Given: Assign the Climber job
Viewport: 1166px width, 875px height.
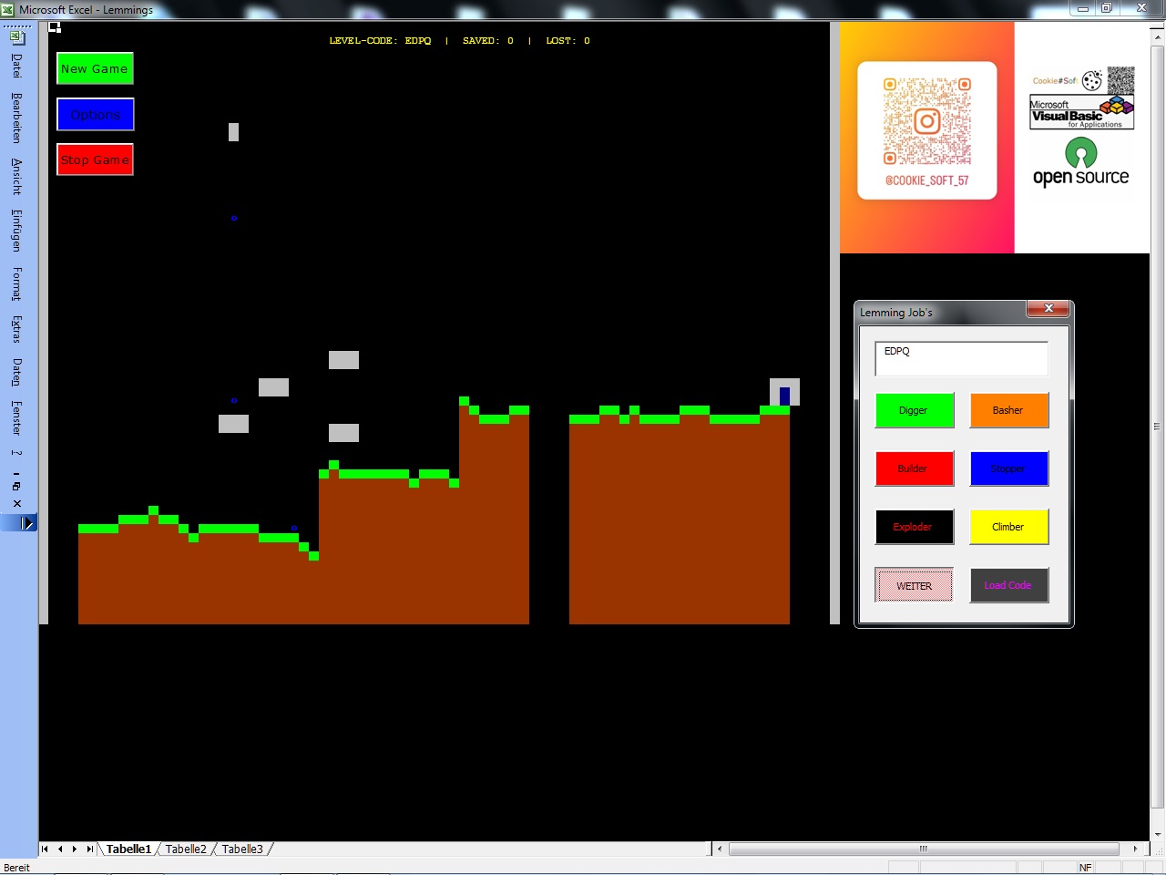Looking at the screenshot, I should [1009, 527].
